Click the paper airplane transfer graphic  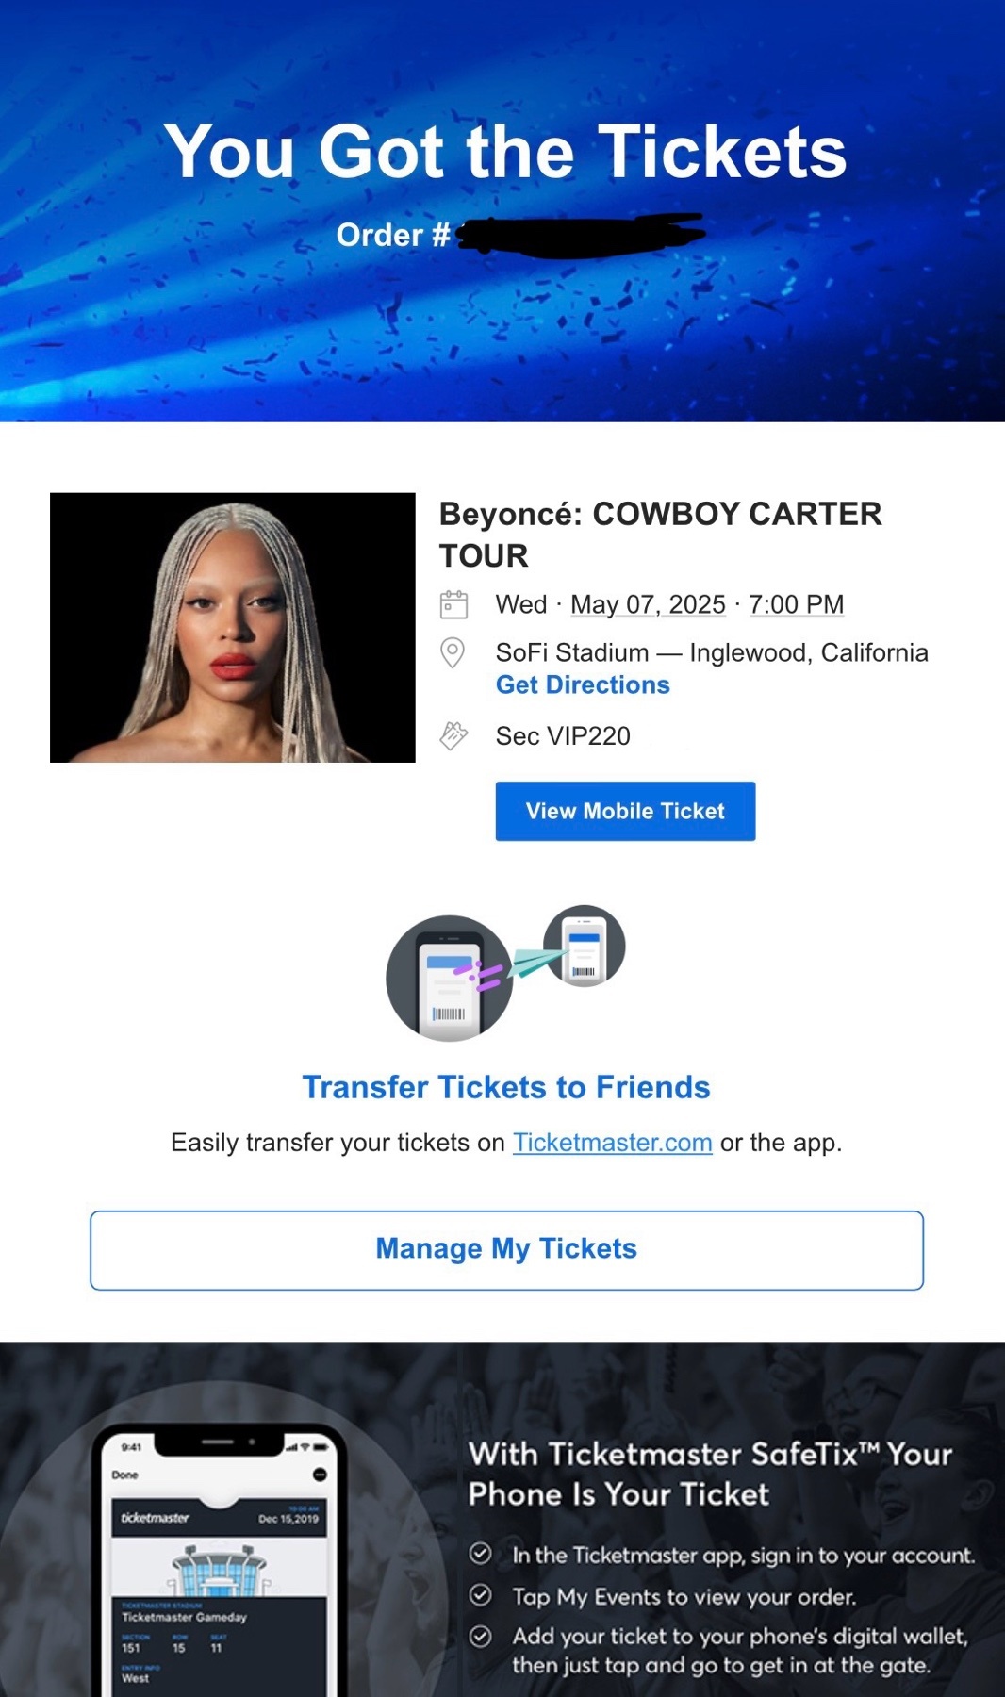tap(538, 963)
